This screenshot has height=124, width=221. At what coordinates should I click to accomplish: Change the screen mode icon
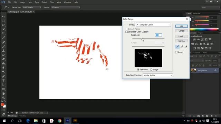click(3, 114)
